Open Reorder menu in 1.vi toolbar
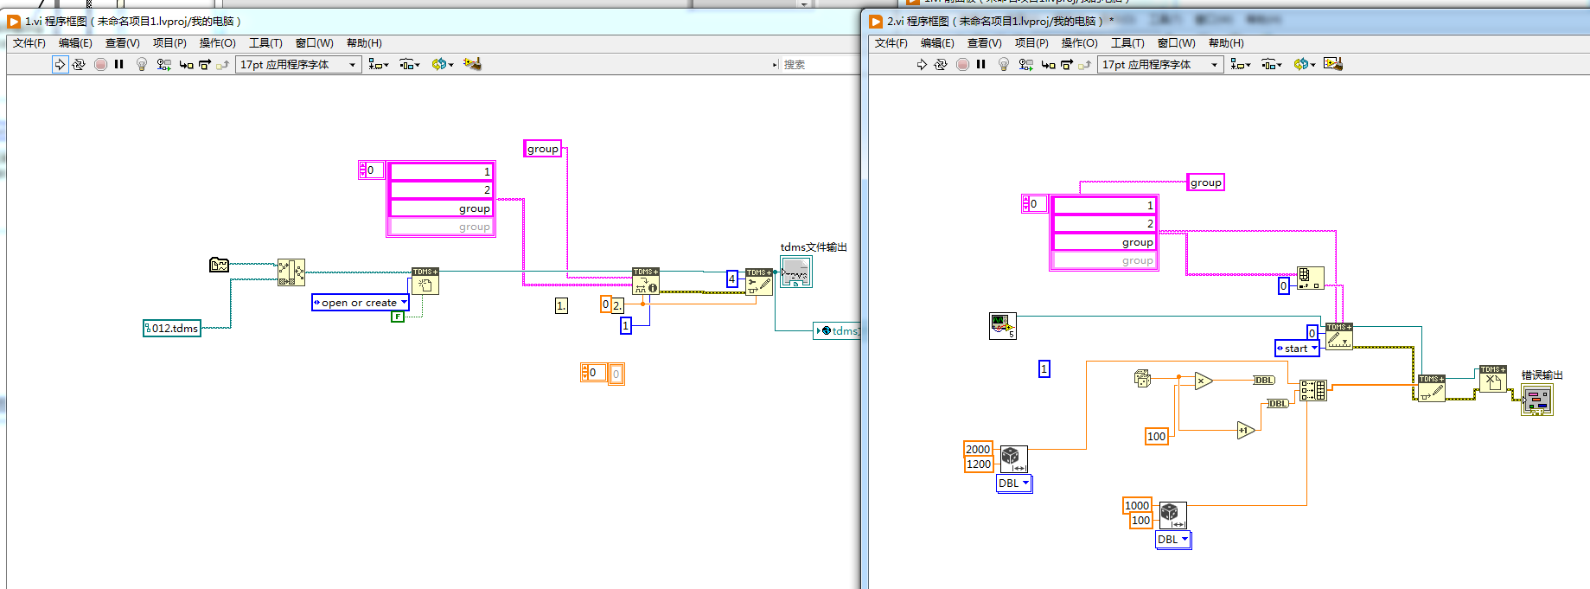 (443, 64)
